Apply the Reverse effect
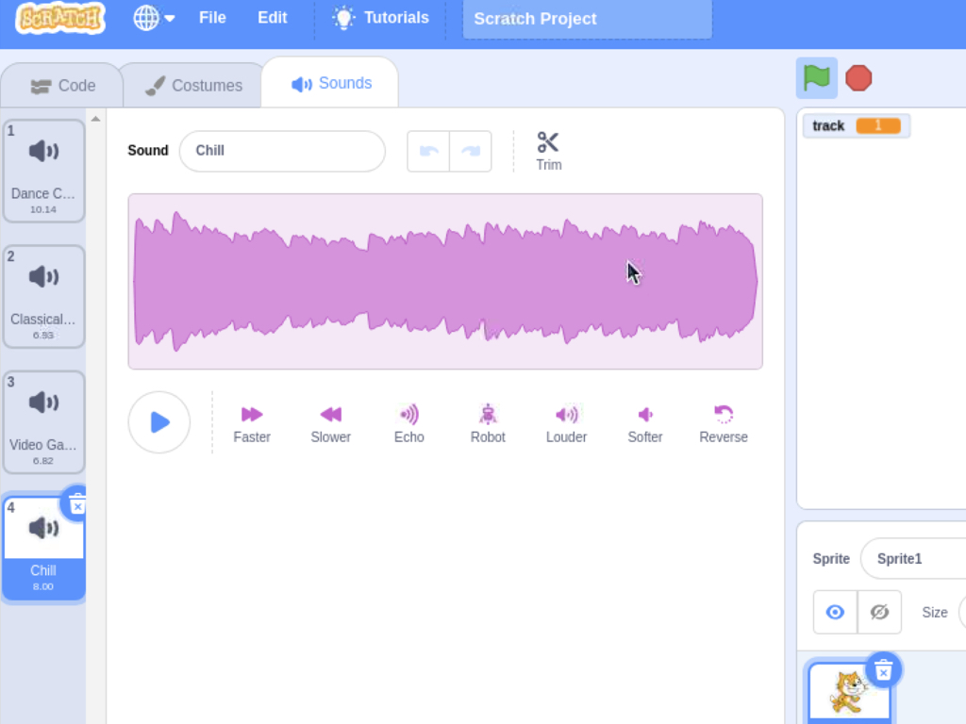This screenshot has height=724, width=966. [724, 424]
